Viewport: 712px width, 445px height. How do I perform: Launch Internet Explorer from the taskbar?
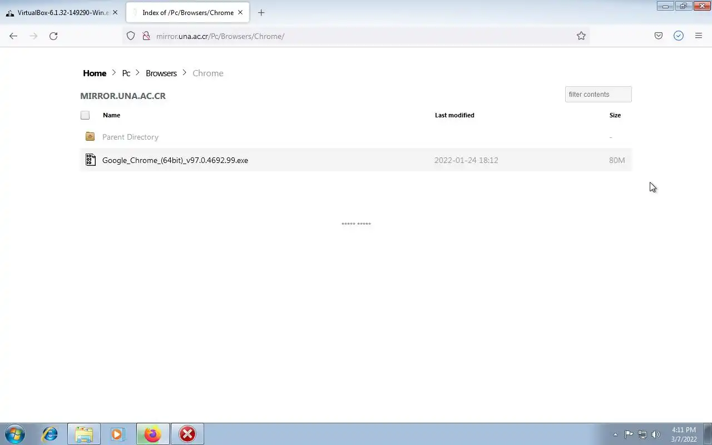point(50,434)
